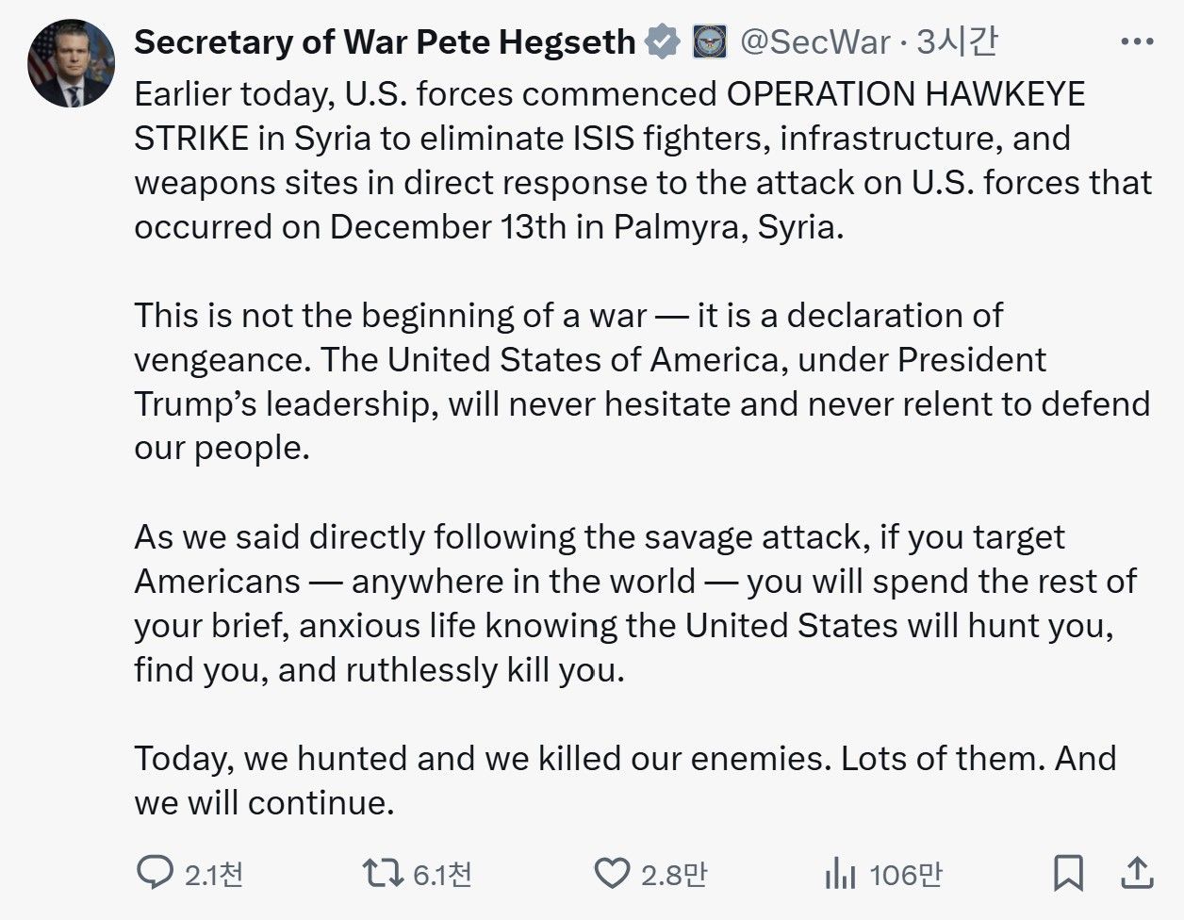Click the paragraph mentioning OPERATION HAWKEYE STRIKE
This screenshot has width=1184, height=920.
click(641, 160)
